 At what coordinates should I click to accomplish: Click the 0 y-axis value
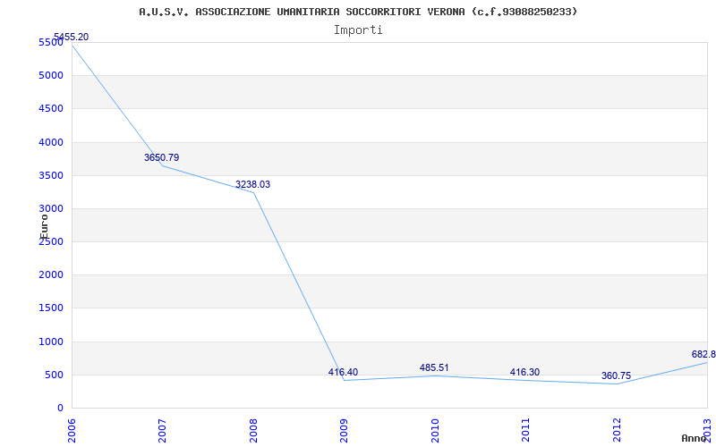point(60,408)
